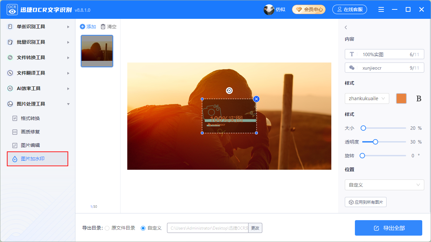Click the orange watermark color swatch
Viewport: 431px width, 242px height.
point(401,98)
